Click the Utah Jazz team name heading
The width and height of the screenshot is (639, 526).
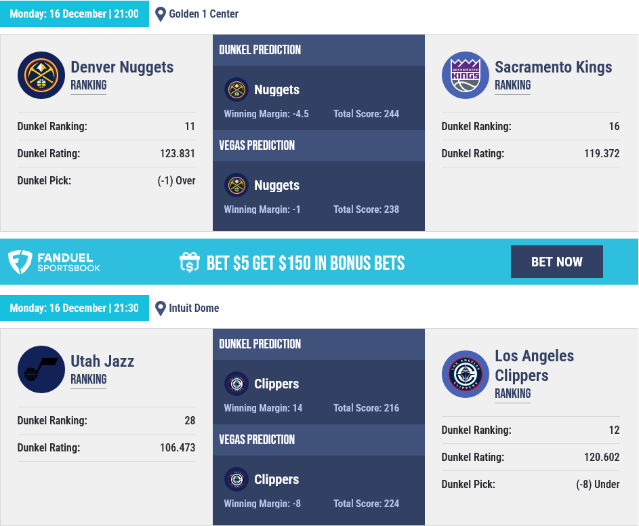click(102, 361)
